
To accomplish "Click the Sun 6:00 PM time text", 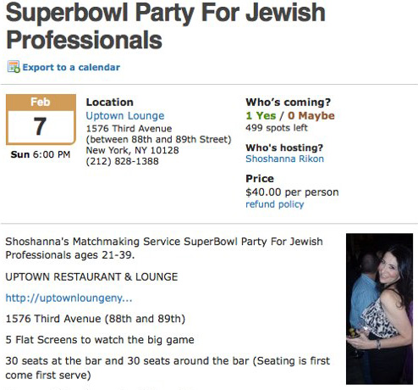I will coord(41,154).
